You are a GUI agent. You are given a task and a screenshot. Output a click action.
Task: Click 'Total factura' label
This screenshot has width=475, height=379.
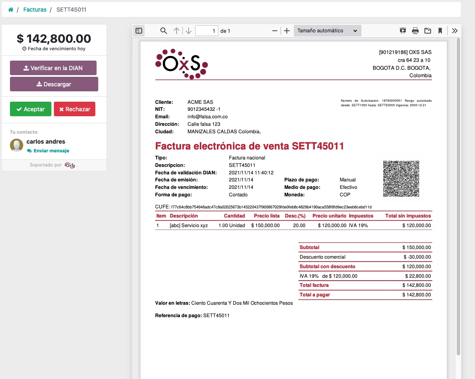pyautogui.click(x=314, y=285)
